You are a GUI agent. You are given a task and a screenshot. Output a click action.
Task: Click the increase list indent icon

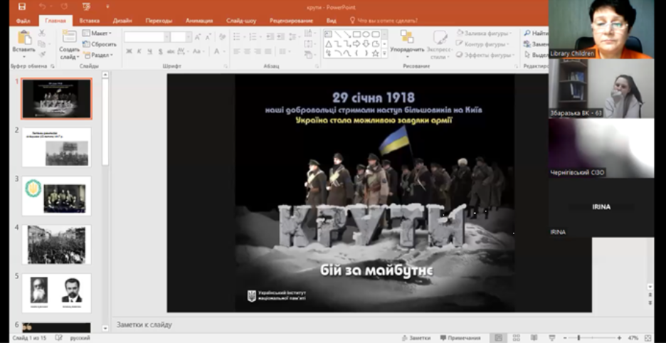[x=280, y=37]
